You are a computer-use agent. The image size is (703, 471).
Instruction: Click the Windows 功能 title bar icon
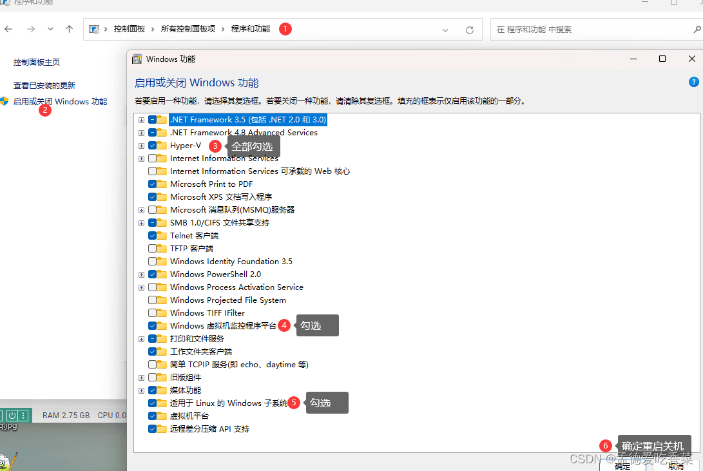click(x=137, y=59)
